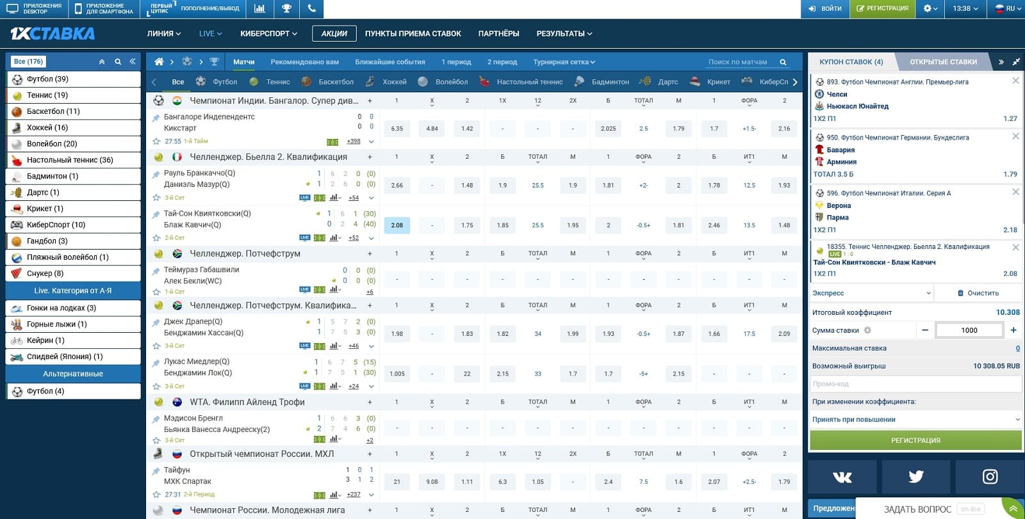
Task: Switch to the ОТКРЫТЫЕ СТАВКИ tab
Action: click(943, 62)
